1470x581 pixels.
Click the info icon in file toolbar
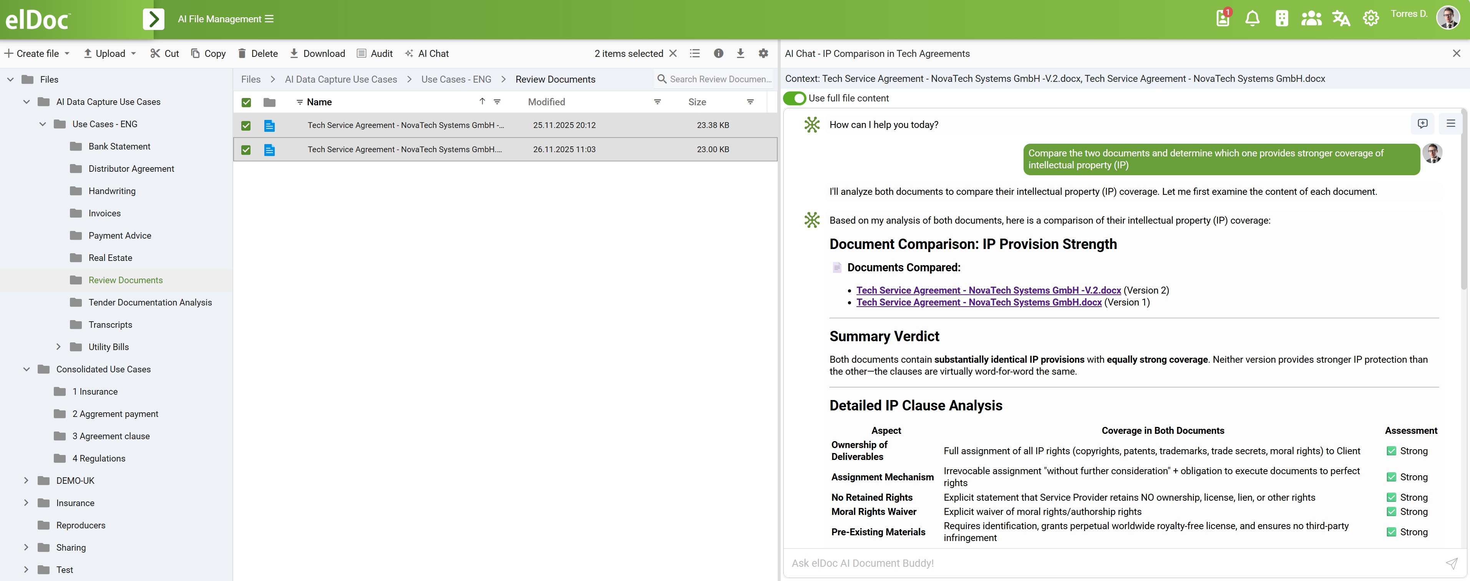[x=718, y=54]
